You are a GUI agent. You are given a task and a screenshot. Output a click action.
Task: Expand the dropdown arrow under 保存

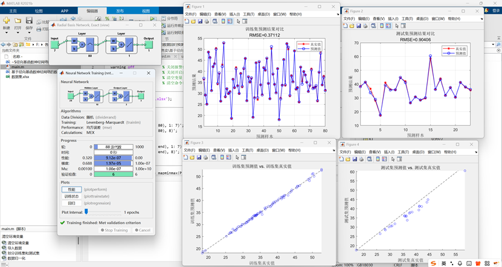tap(29, 33)
